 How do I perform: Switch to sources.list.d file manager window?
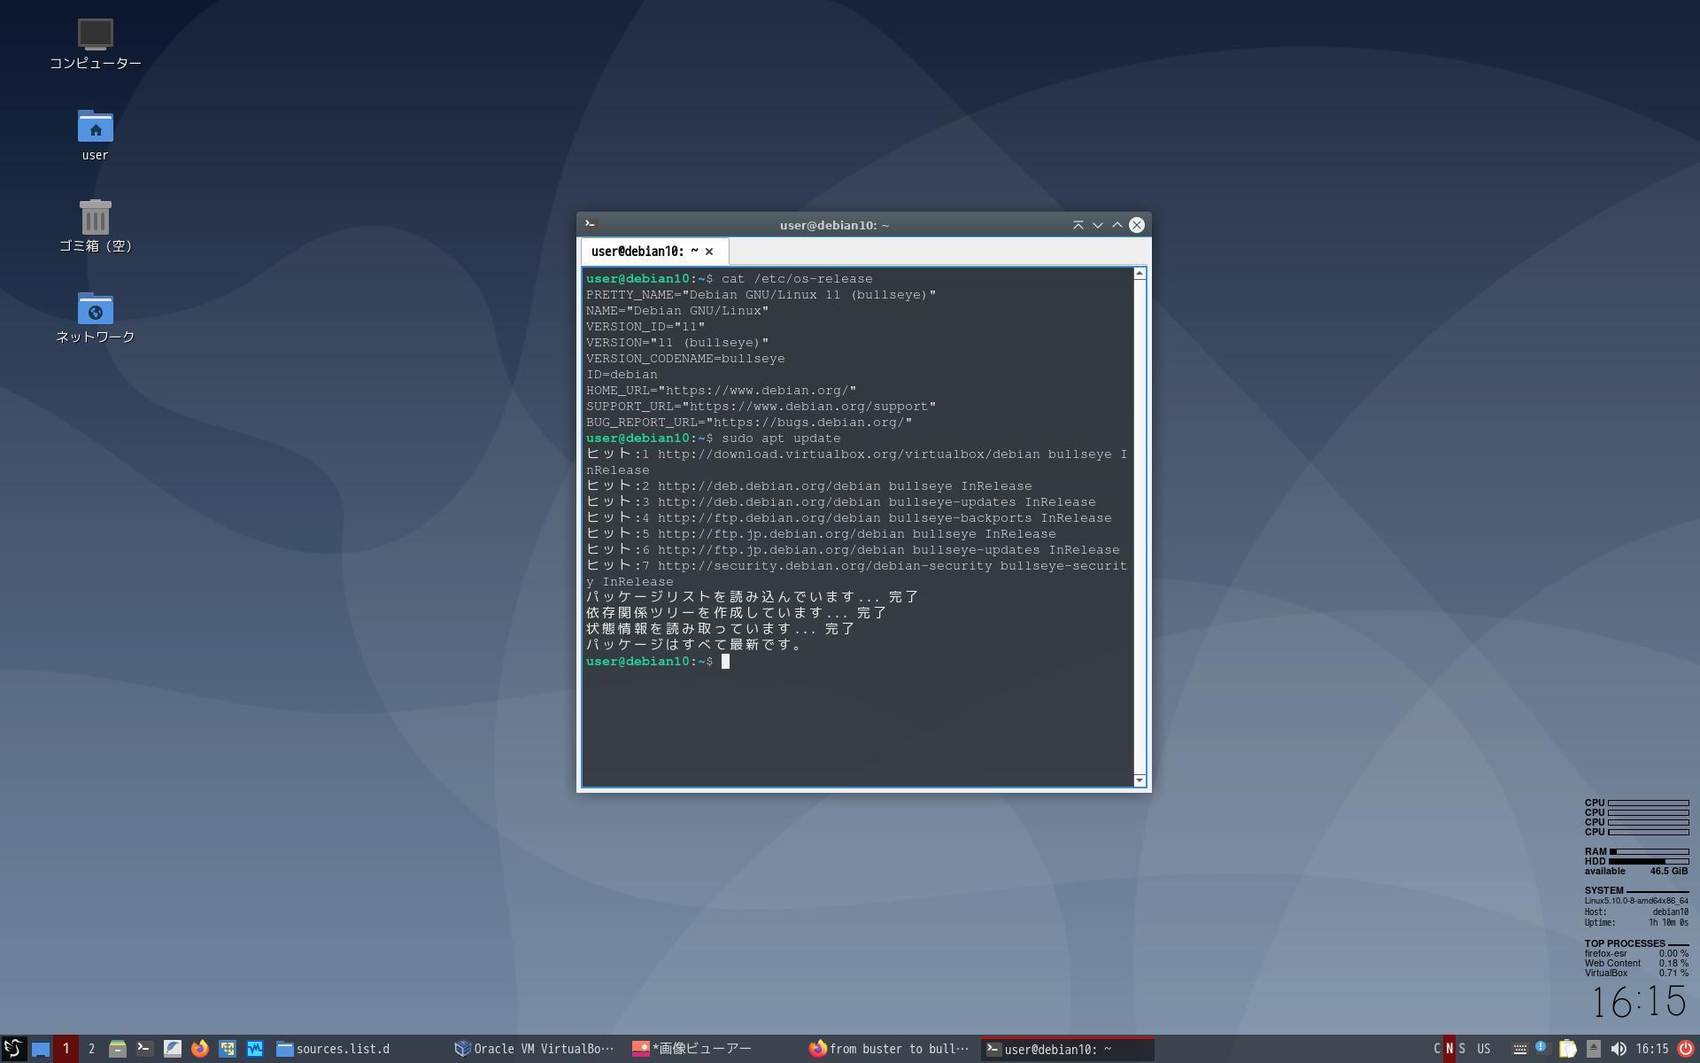coord(359,1049)
